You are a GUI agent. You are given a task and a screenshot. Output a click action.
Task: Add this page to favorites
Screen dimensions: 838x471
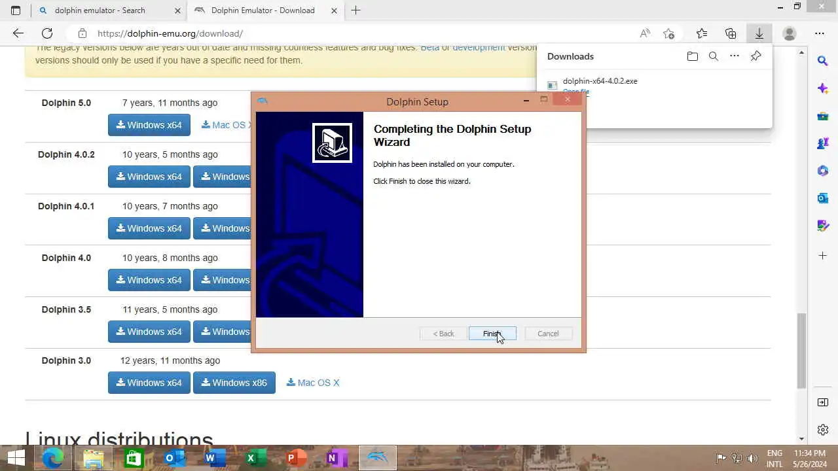point(668,33)
